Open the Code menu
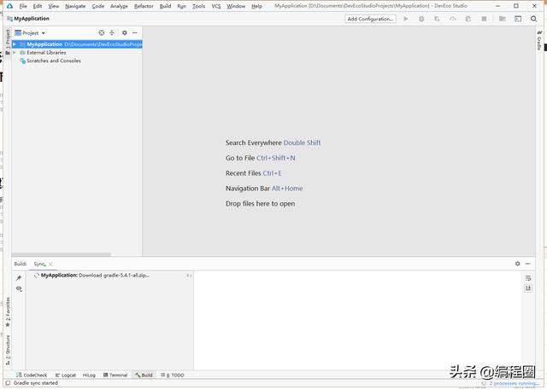Viewport: 547px width, 390px height. click(x=98, y=6)
